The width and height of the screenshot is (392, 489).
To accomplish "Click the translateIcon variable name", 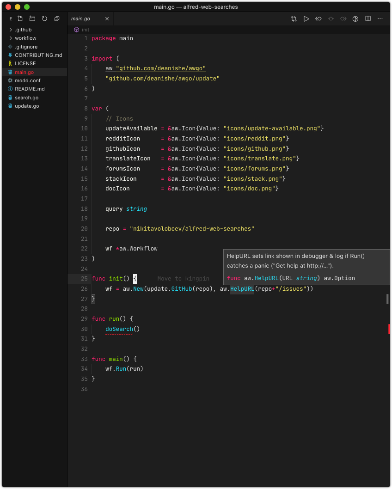I will point(128,159).
